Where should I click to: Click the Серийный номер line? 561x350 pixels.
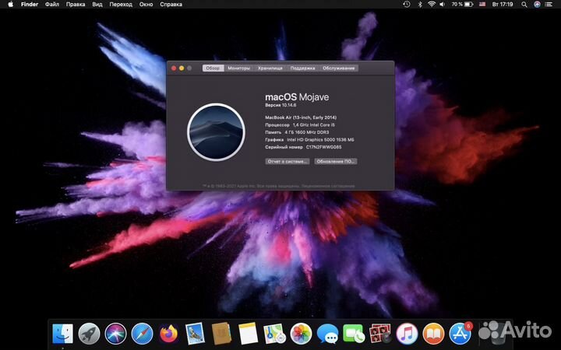[303, 147]
